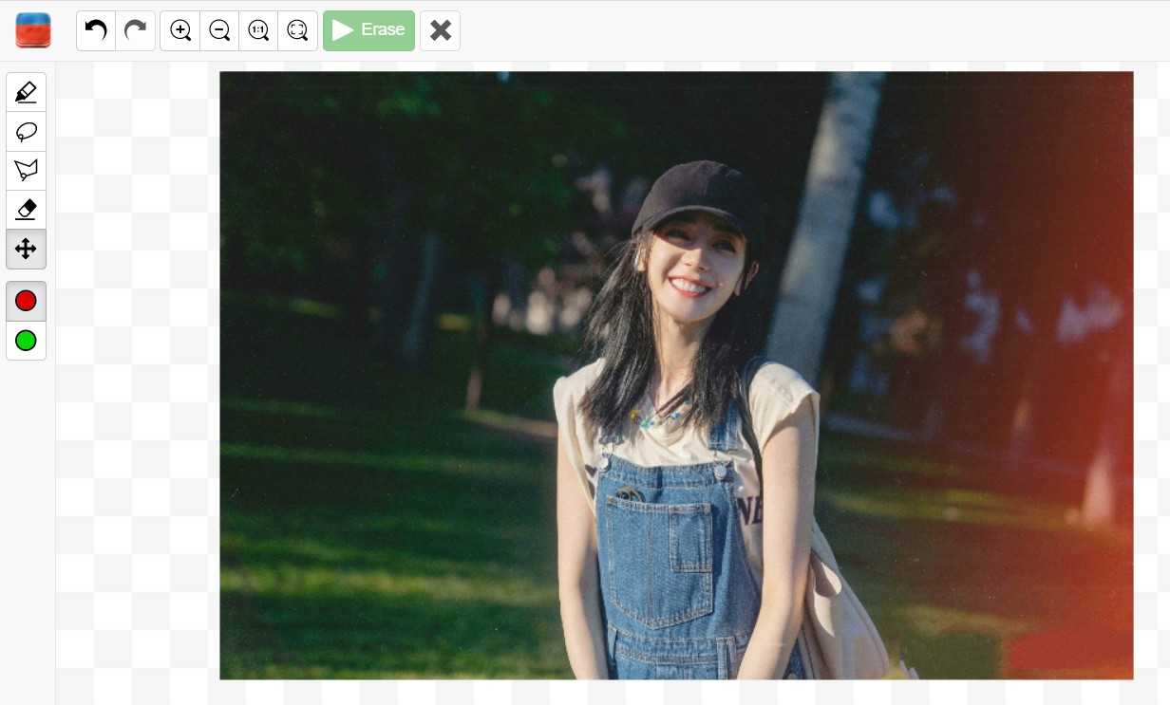The width and height of the screenshot is (1170, 705).
Task: Reset zoom to 1:1 scale
Action: point(258,30)
